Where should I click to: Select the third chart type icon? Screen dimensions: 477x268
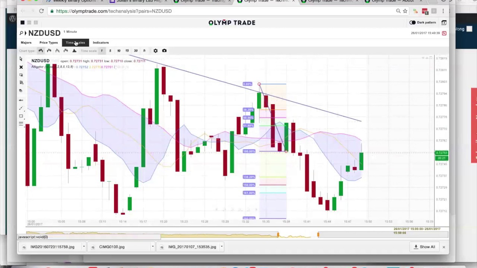(57, 51)
